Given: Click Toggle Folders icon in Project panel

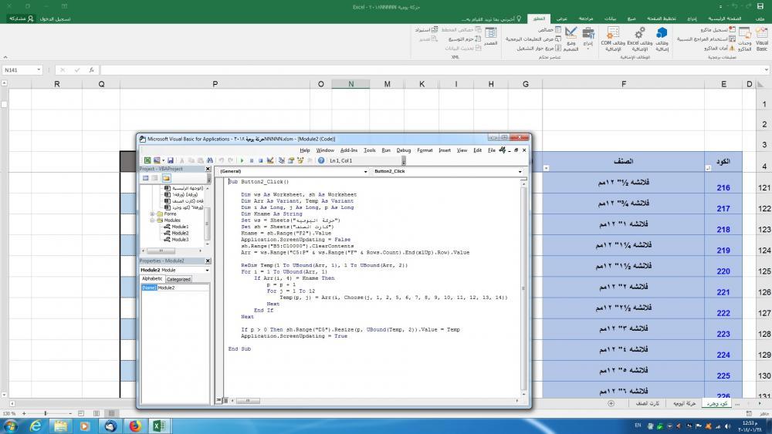Looking at the screenshot, I should [167, 178].
